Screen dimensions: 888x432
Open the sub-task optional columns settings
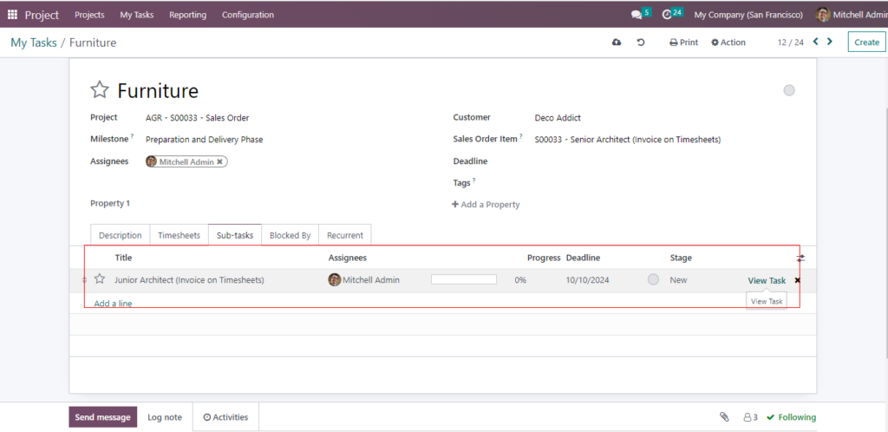tap(800, 258)
